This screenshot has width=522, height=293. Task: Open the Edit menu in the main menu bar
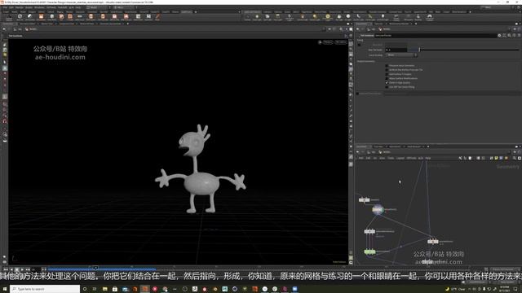12,7
